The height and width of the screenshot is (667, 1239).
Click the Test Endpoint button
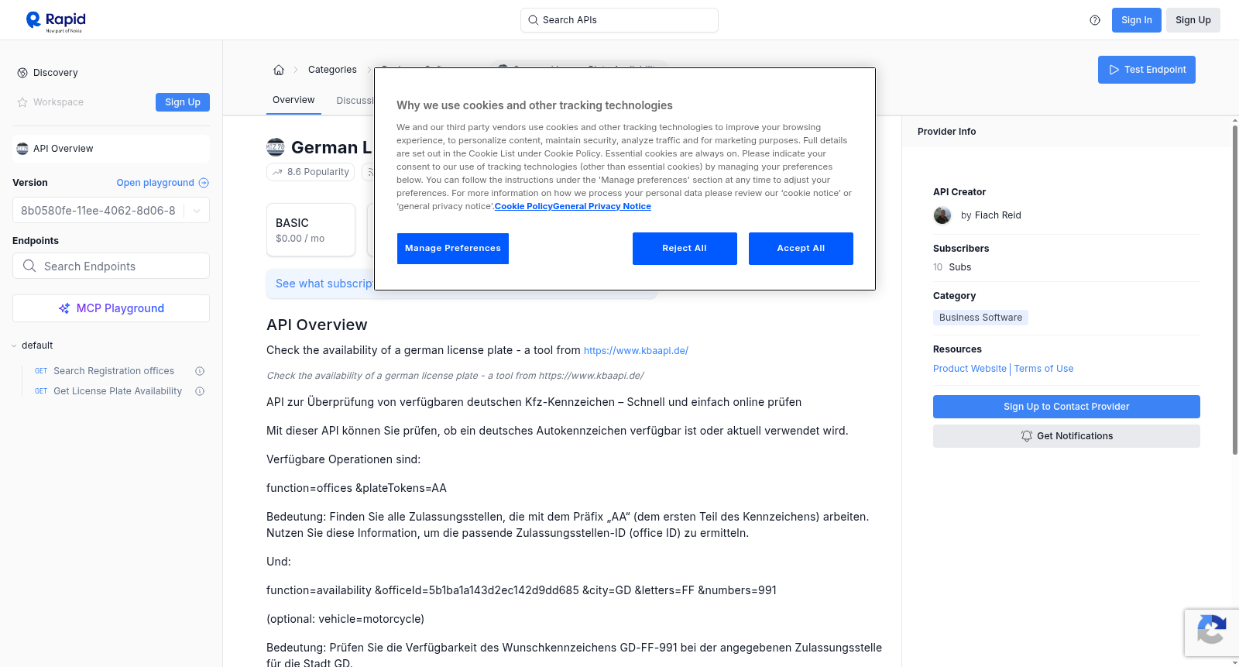[1147, 70]
